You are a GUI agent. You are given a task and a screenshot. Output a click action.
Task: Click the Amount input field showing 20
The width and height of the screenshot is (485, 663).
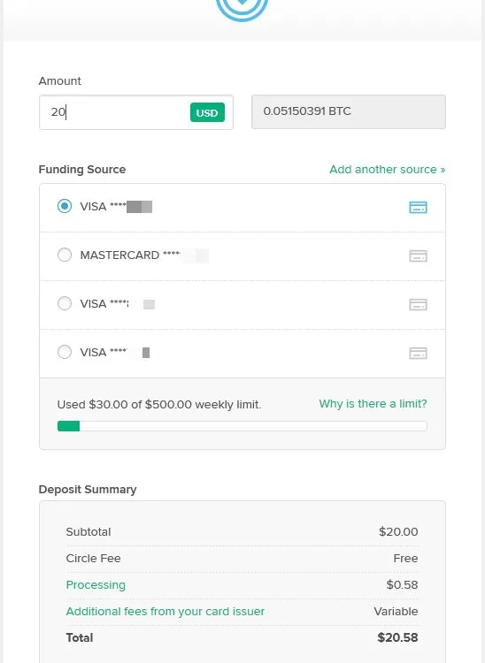click(x=135, y=112)
